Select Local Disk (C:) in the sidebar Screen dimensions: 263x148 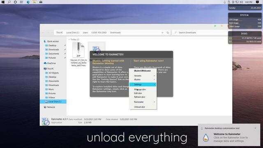tap(53, 102)
